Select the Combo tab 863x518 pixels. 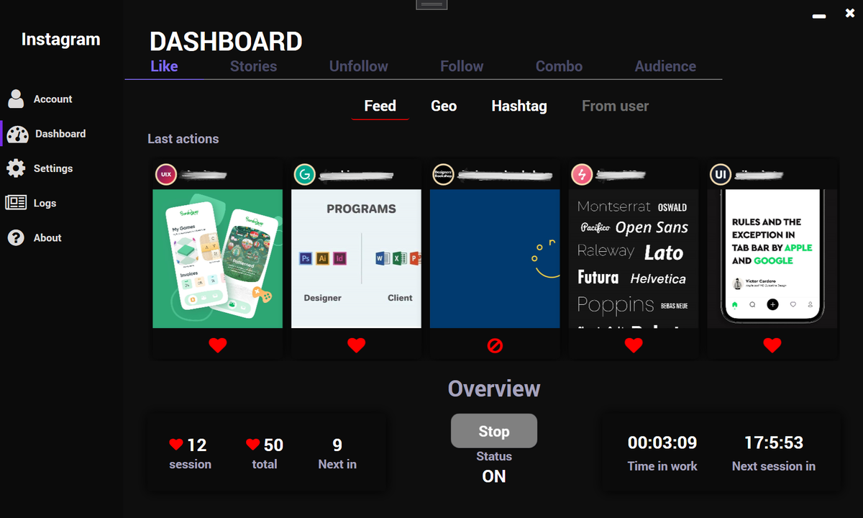point(559,66)
